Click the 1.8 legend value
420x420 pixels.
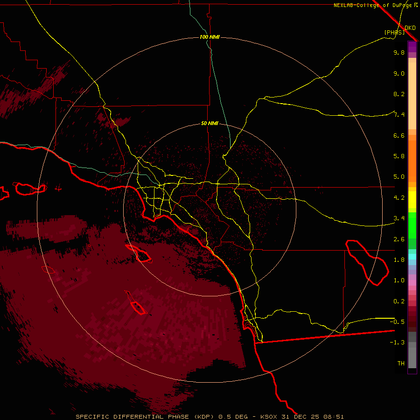click(x=399, y=260)
